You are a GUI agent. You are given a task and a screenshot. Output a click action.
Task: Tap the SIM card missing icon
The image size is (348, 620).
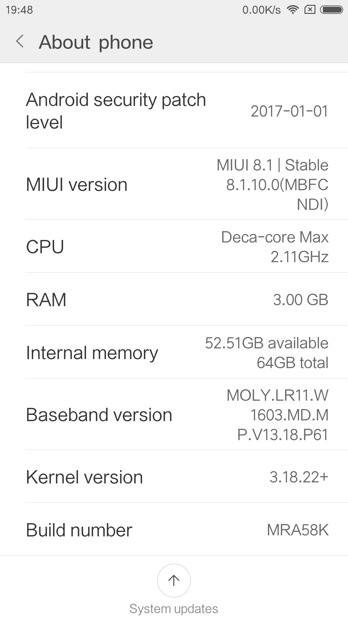310,10
